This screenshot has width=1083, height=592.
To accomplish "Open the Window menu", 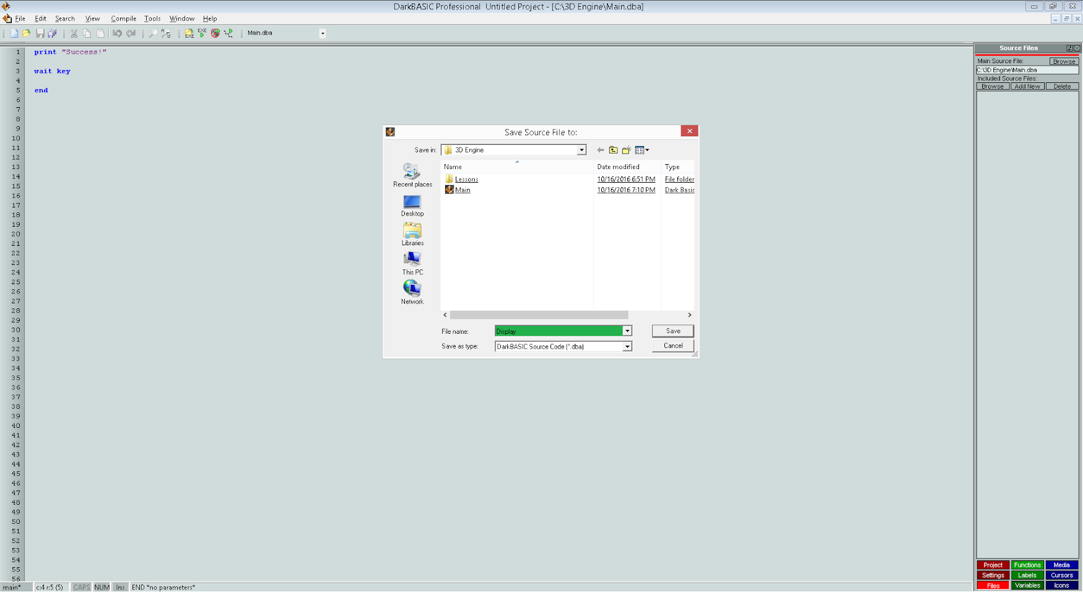I will (x=181, y=19).
